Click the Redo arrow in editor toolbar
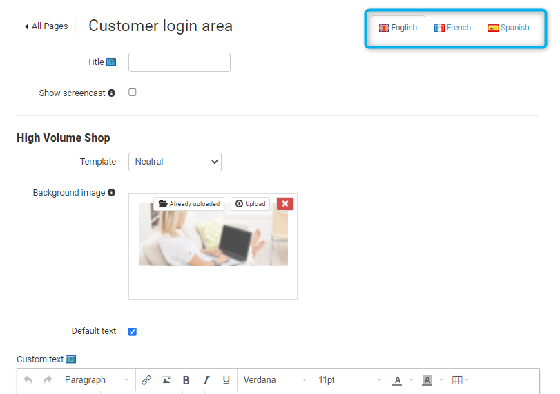This screenshot has width=560, height=394. click(x=48, y=379)
